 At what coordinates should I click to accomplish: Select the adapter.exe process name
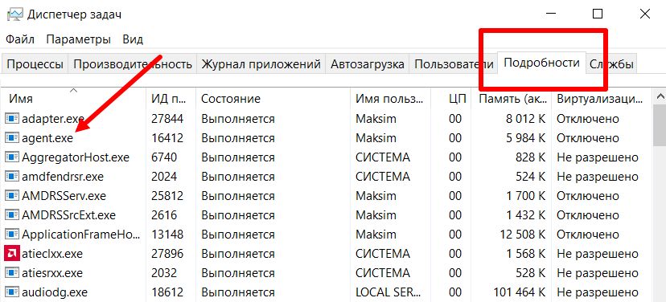coord(52,119)
